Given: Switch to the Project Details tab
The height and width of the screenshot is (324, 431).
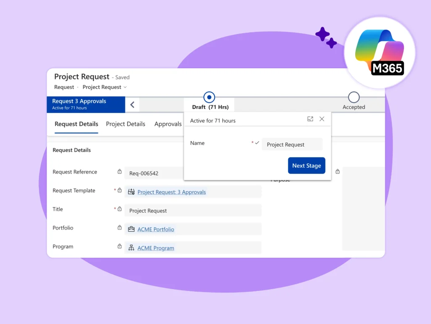Looking at the screenshot, I should click(125, 124).
